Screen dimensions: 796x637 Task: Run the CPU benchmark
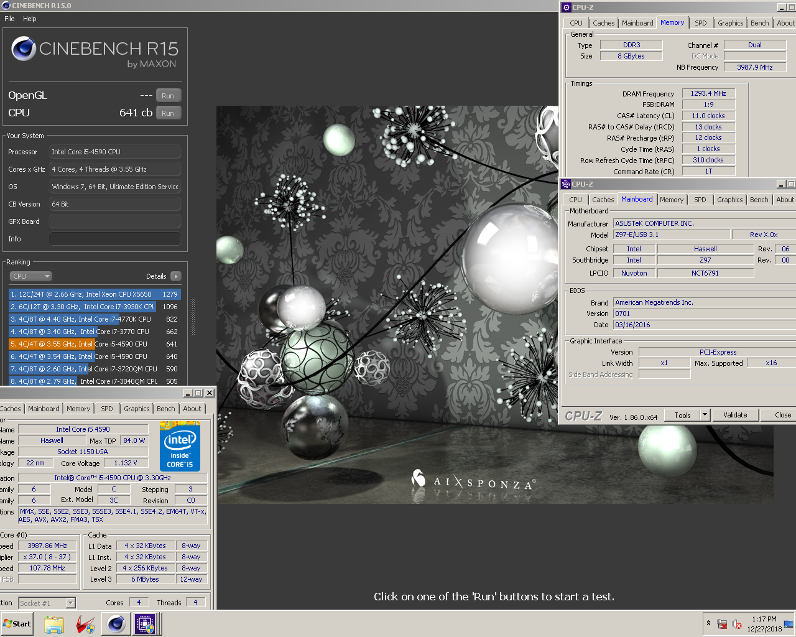168,113
